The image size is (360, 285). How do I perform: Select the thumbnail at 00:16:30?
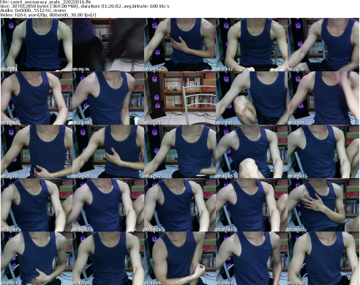pos(323,45)
